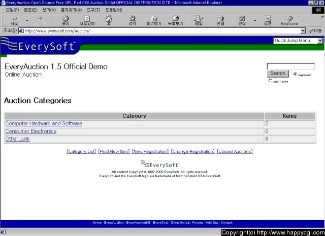Click the status bar page icon
This screenshot has height=236, width=325.
click(3, 232)
